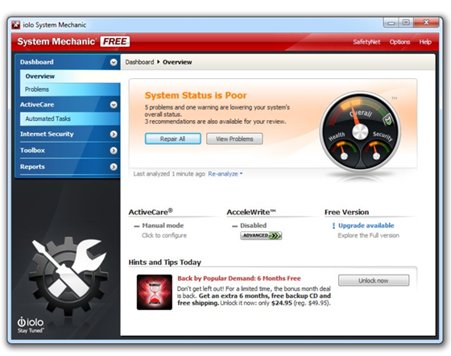Close the System Mechanic window

pyautogui.click(x=426, y=23)
